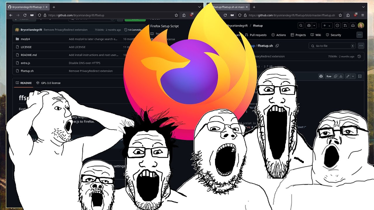
Task: Open the GitHub pull requests icon in the header
Action: pos(345,26)
